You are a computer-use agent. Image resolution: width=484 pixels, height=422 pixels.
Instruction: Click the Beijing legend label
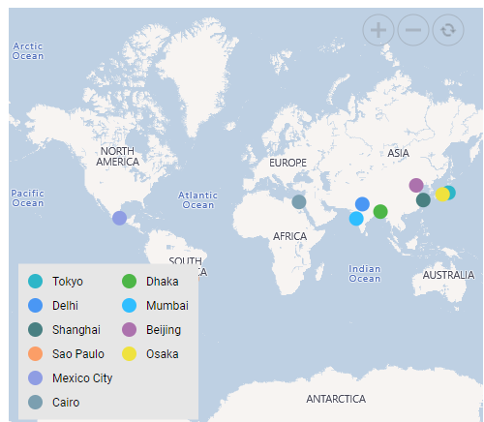(164, 330)
